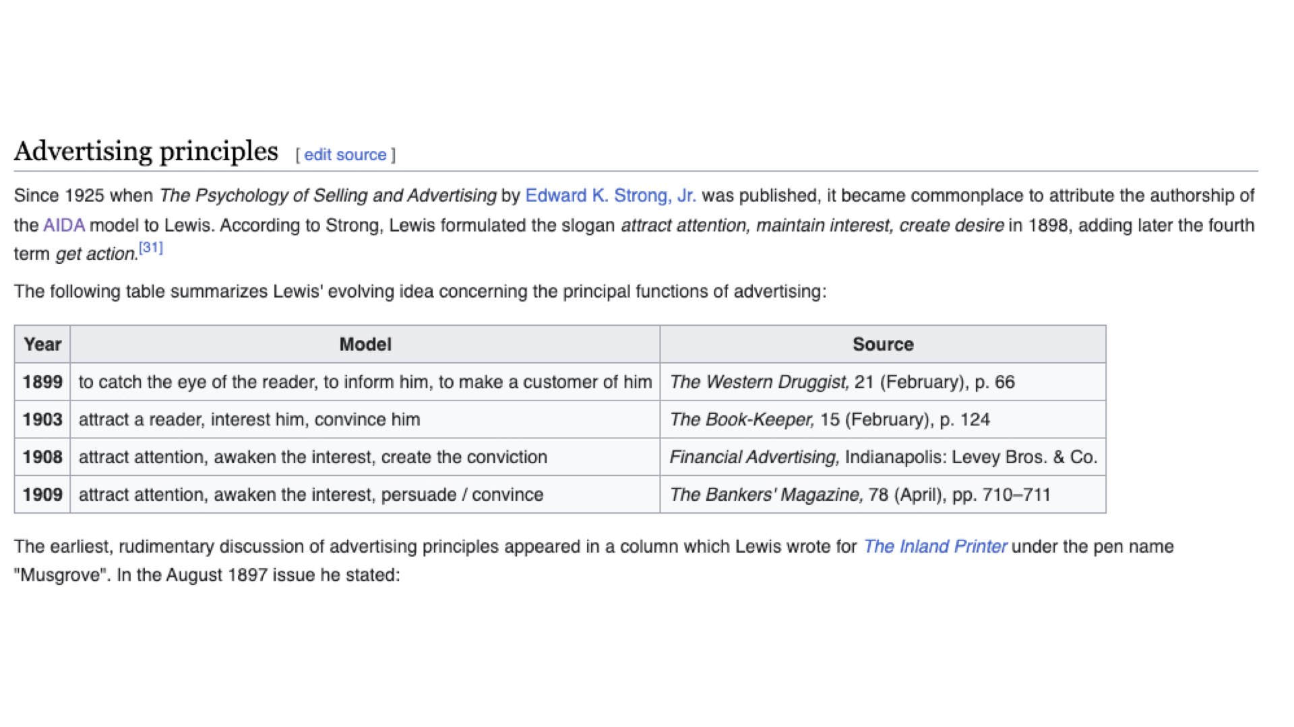Click the Model column header
This screenshot has width=1294, height=727.
point(365,344)
